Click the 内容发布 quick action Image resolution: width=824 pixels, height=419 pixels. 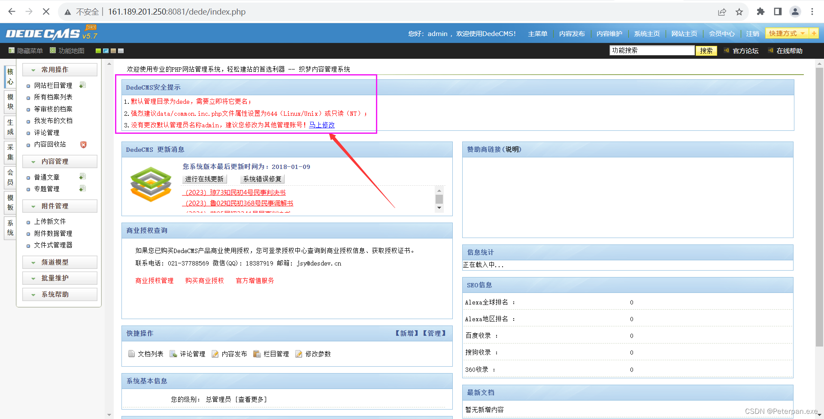229,354
